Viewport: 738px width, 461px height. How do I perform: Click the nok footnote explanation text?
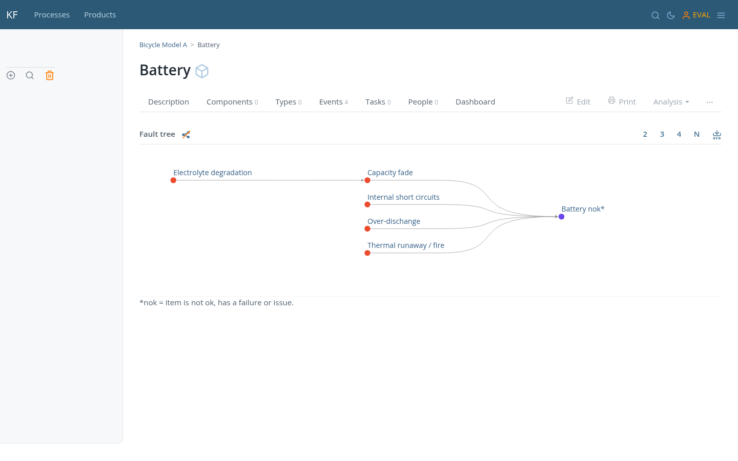[x=216, y=303]
